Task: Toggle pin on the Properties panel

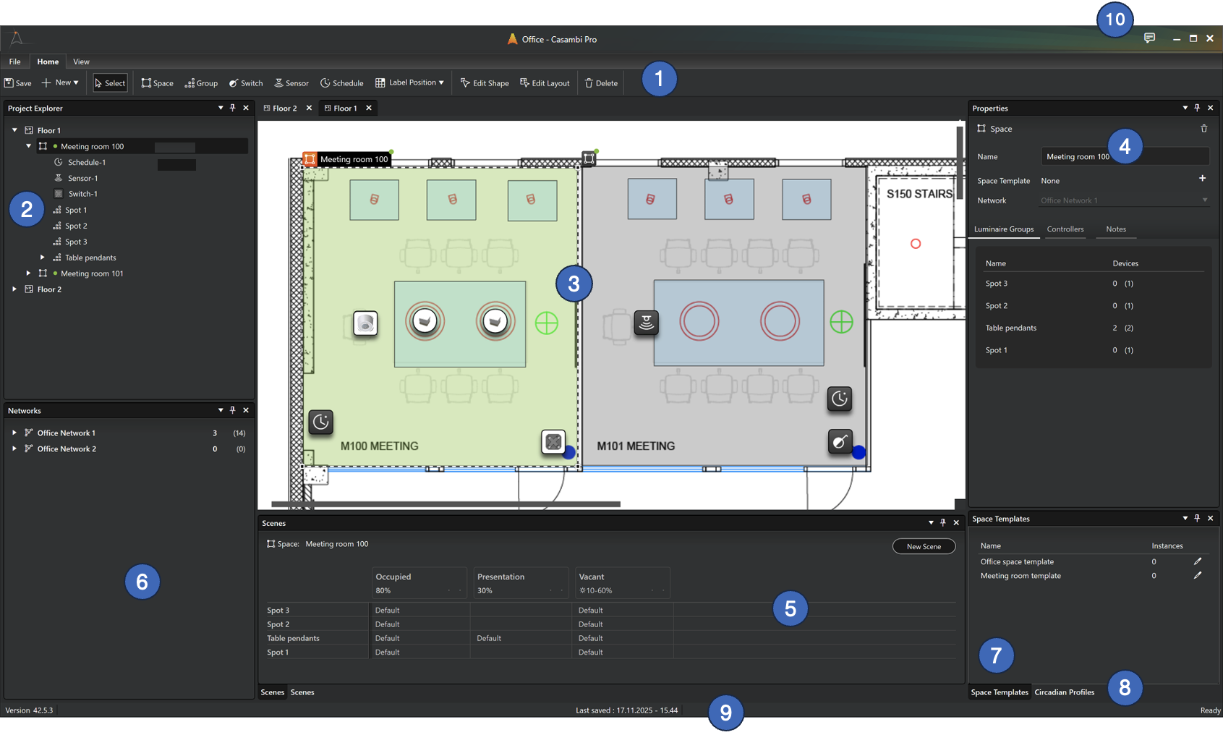Action: pos(1197,108)
